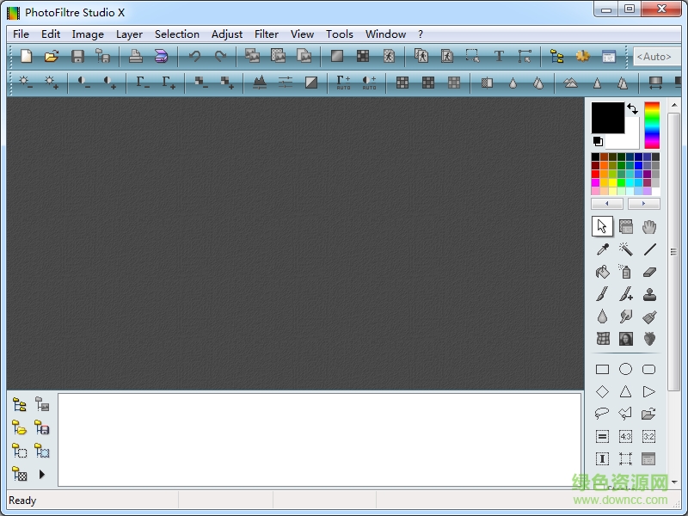Screen dimensions: 688x516
Task: Open the Filter menu
Action: point(267,34)
